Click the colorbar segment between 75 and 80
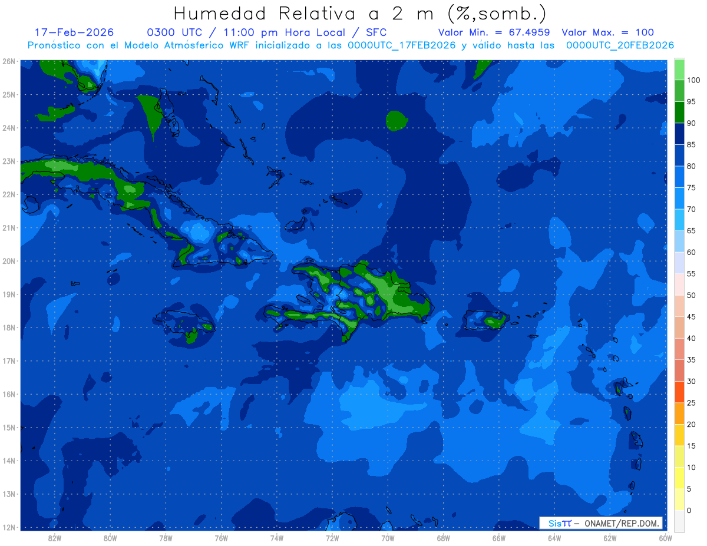This screenshot has height=546, width=707. point(679,177)
